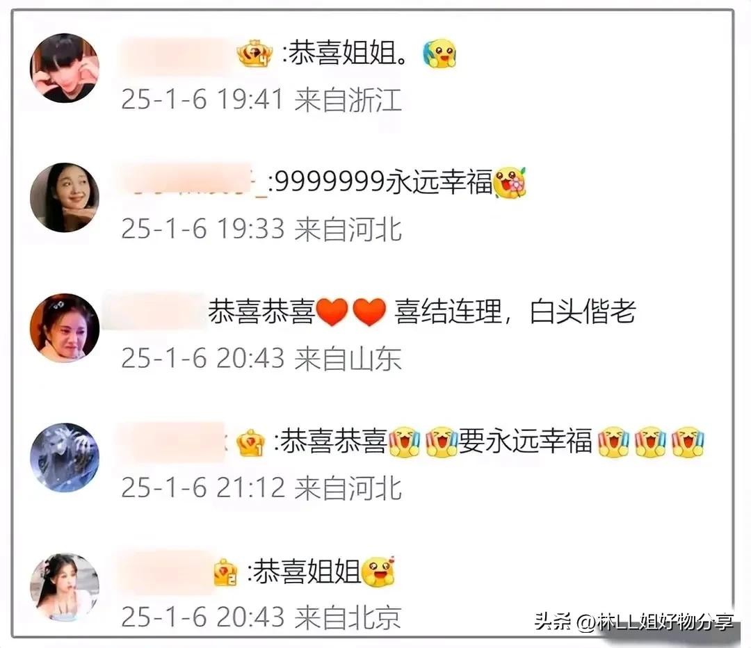The width and height of the screenshot is (751, 648).
Task: Click the blushing emoji after 恭喜姐姐
Action: [x=379, y=572]
